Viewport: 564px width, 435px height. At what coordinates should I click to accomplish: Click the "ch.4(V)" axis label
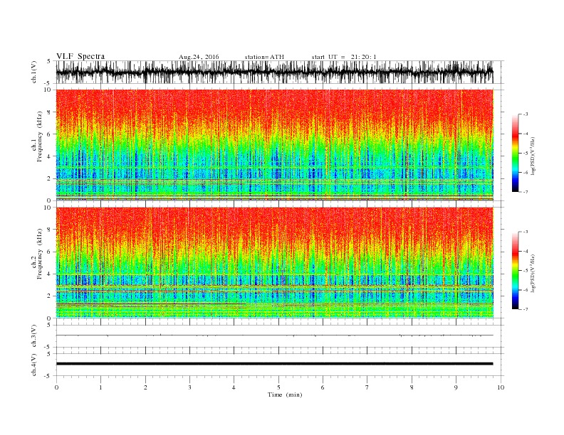34,365
